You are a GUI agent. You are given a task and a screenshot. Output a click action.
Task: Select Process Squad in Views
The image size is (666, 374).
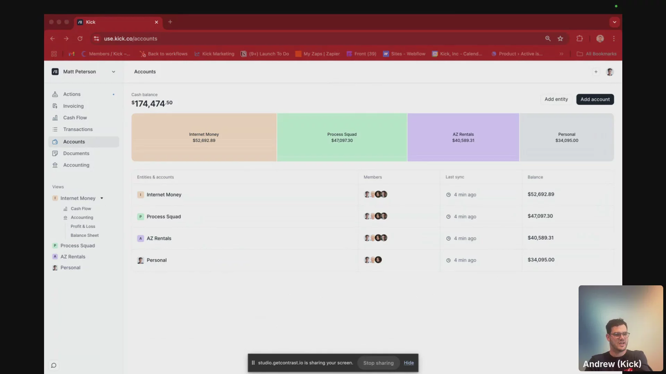[74, 246]
